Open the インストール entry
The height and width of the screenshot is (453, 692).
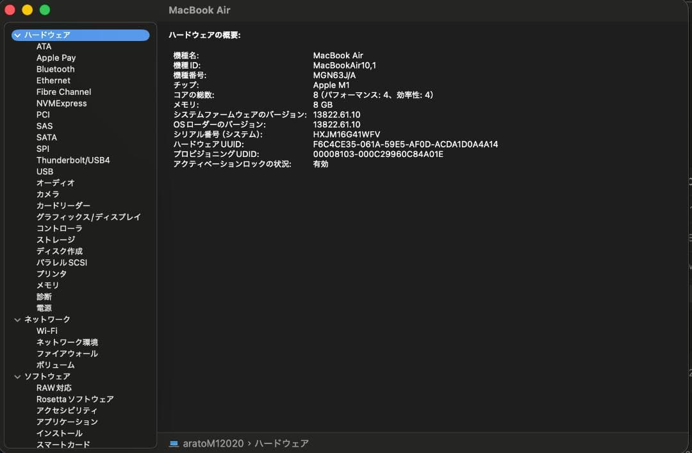click(x=59, y=434)
